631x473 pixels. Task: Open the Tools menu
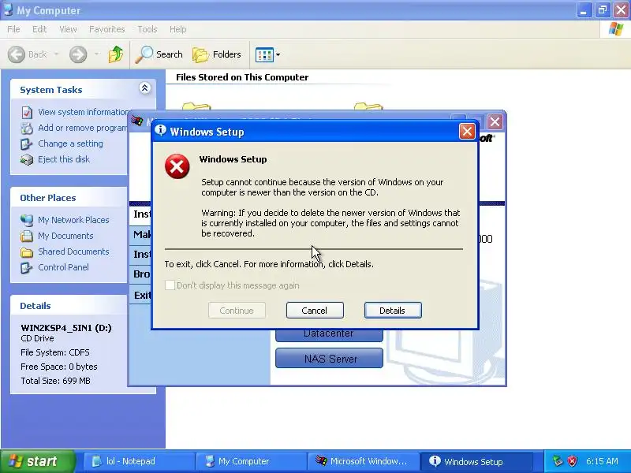pyautogui.click(x=147, y=29)
